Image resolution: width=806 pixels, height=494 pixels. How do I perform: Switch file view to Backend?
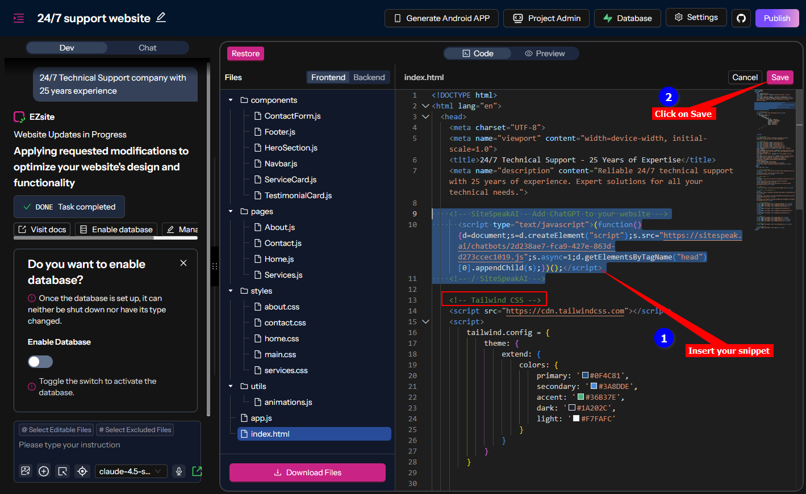coord(369,77)
